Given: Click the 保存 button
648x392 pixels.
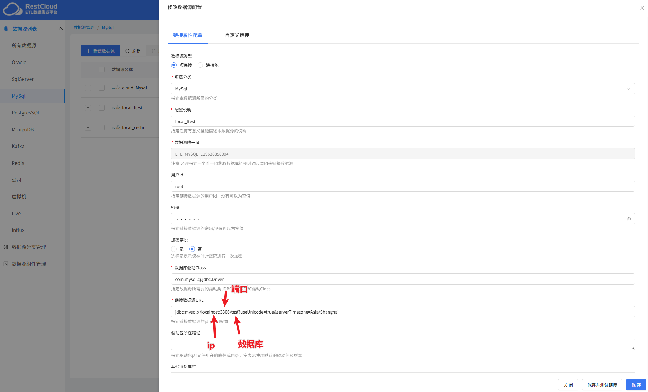Looking at the screenshot, I should coord(636,385).
